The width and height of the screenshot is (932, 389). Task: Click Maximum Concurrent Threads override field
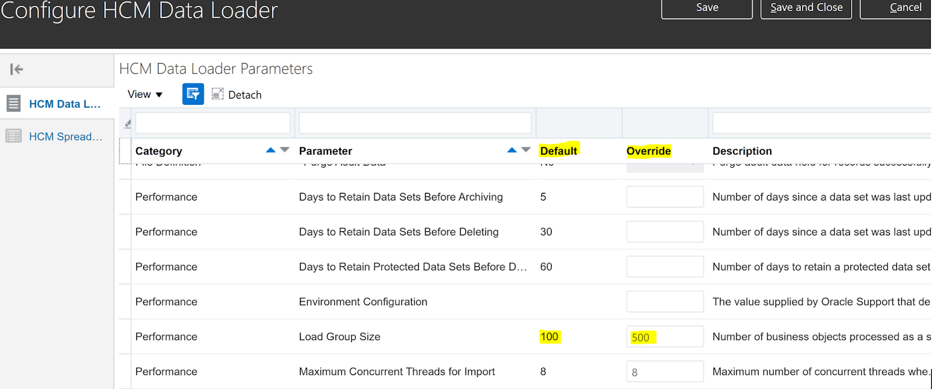[x=665, y=372]
